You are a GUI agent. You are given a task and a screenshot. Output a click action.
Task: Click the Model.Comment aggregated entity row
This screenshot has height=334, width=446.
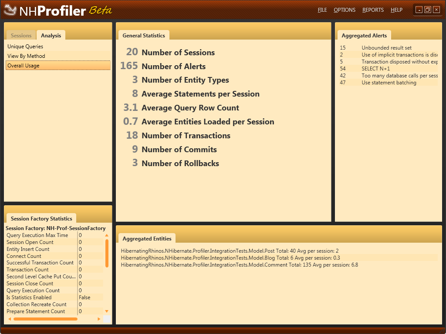tap(279, 265)
